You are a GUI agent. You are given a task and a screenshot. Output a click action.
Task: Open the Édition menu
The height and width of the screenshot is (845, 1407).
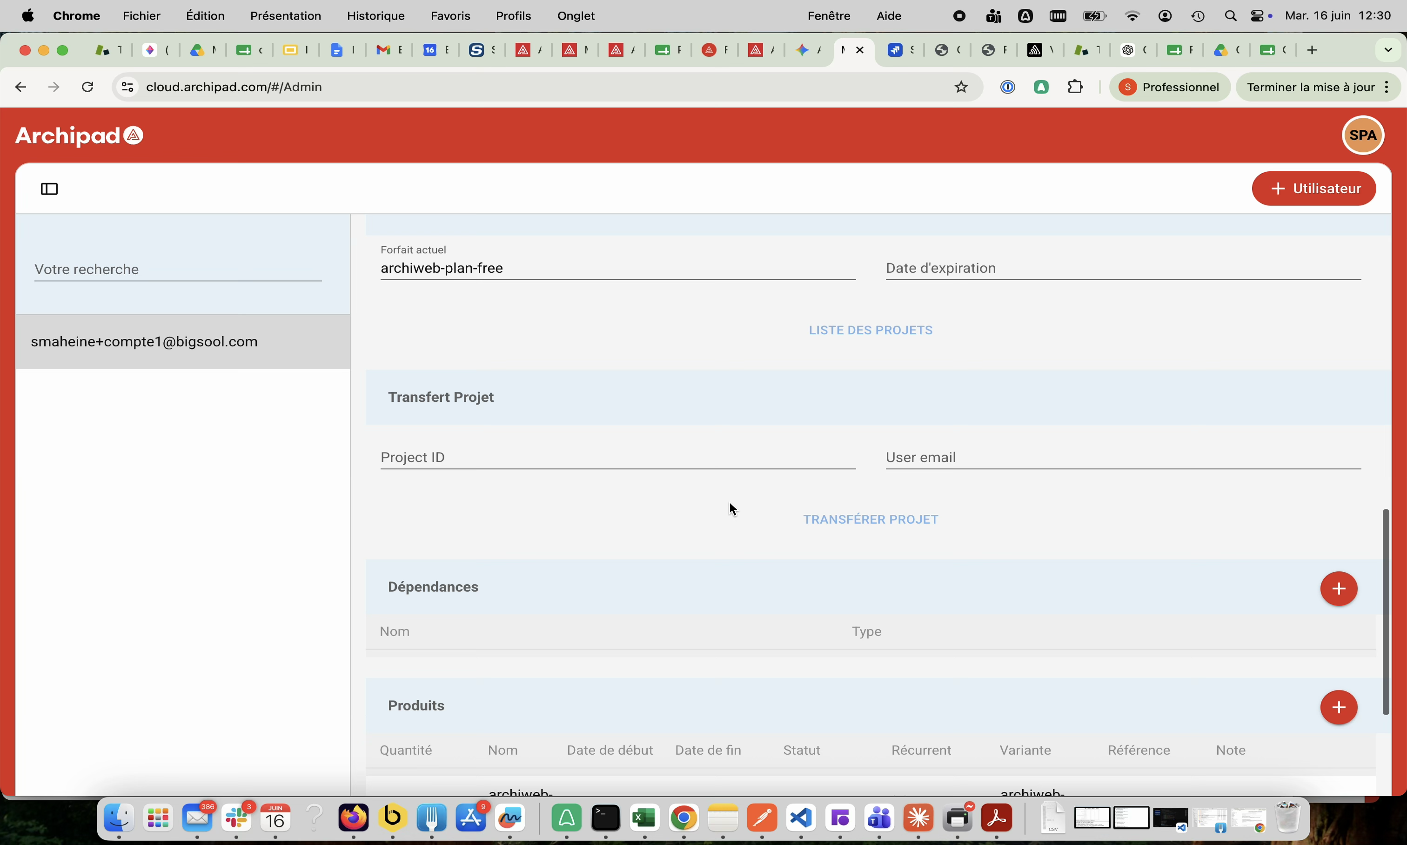point(205,16)
